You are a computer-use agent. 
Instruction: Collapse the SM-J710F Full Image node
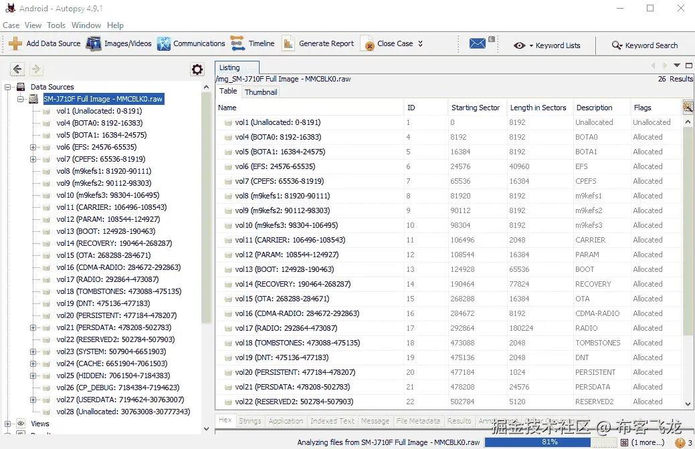click(20, 99)
